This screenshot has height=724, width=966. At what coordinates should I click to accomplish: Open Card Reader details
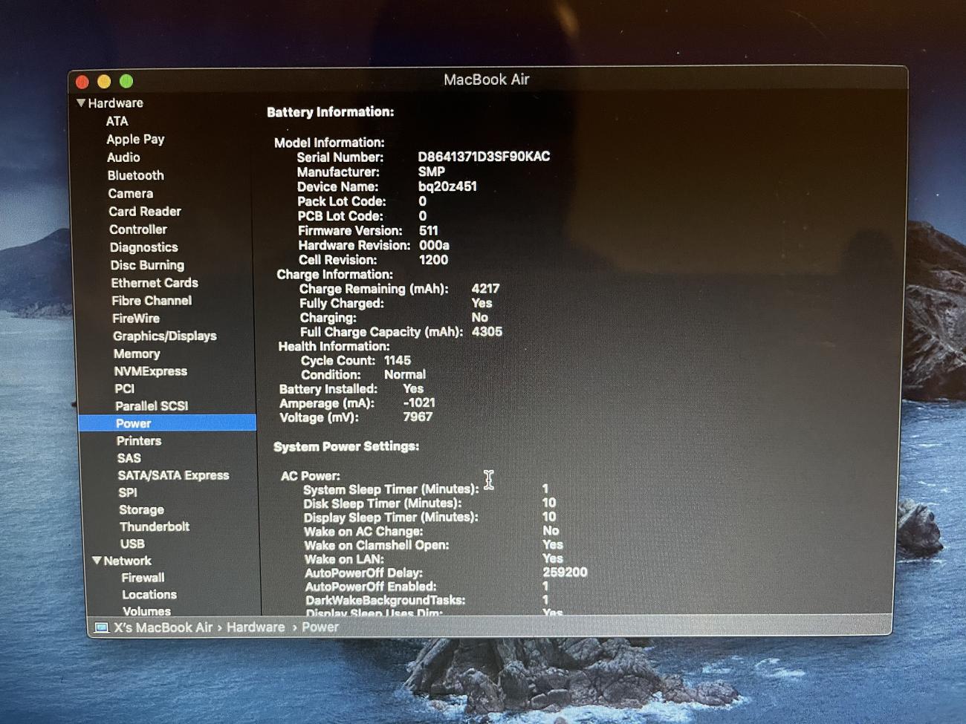[x=145, y=212]
